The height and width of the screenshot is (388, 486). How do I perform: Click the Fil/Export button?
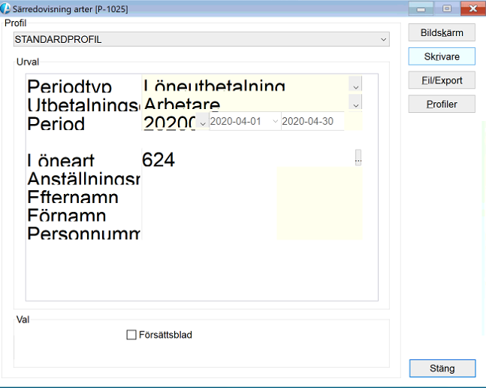coord(442,80)
